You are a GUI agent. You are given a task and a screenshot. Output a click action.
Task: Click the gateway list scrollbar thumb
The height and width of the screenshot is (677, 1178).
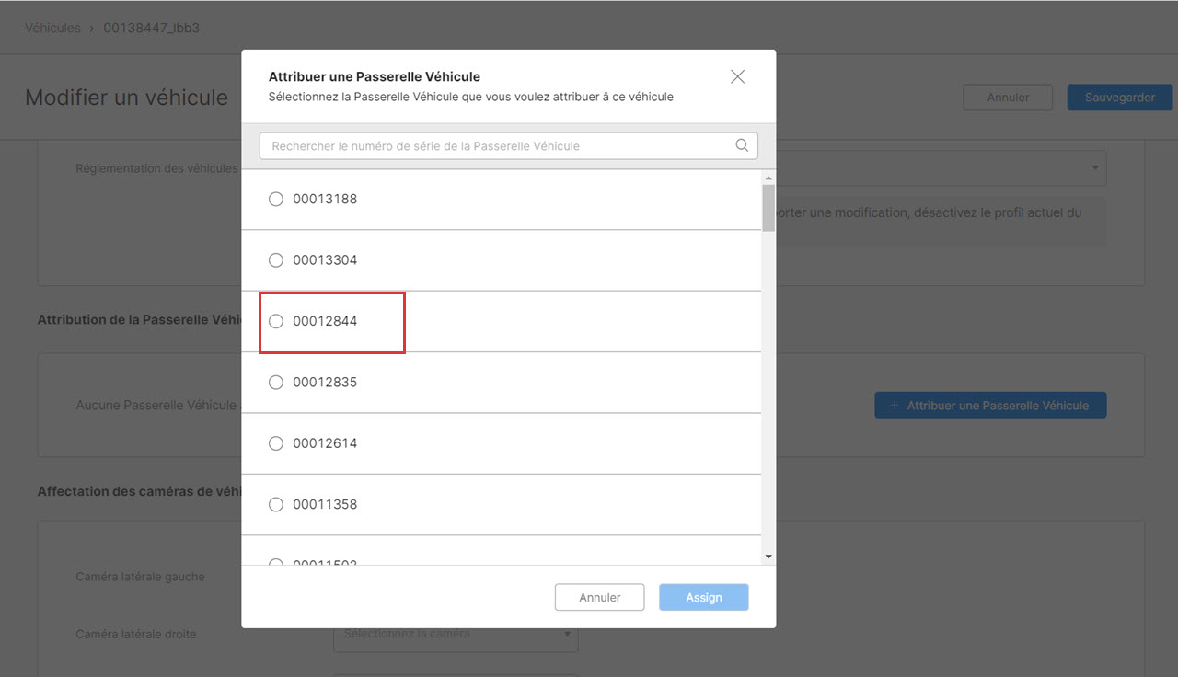[768, 207]
